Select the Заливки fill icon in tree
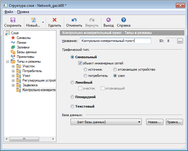 [x=13, y=47]
